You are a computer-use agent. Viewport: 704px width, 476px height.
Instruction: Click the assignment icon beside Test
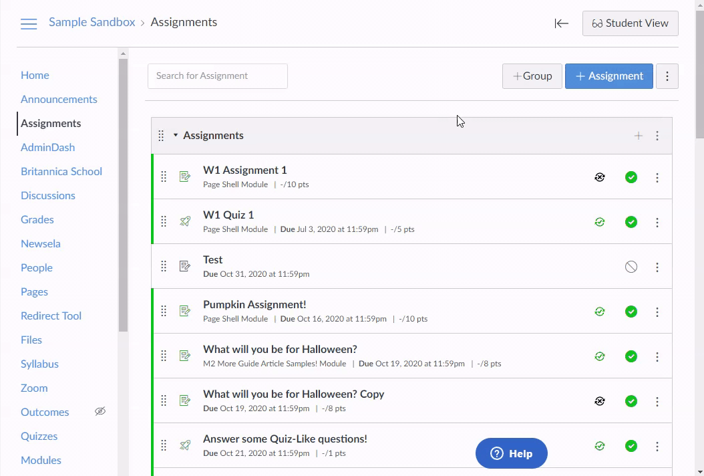(x=185, y=266)
